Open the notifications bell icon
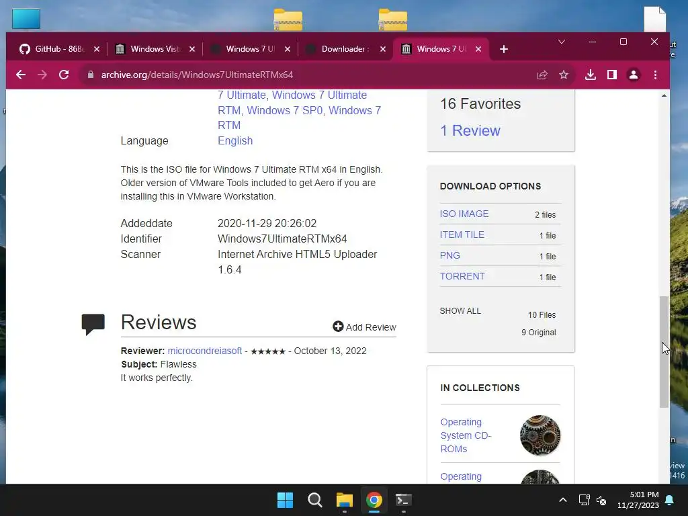688x516 pixels. (670, 500)
